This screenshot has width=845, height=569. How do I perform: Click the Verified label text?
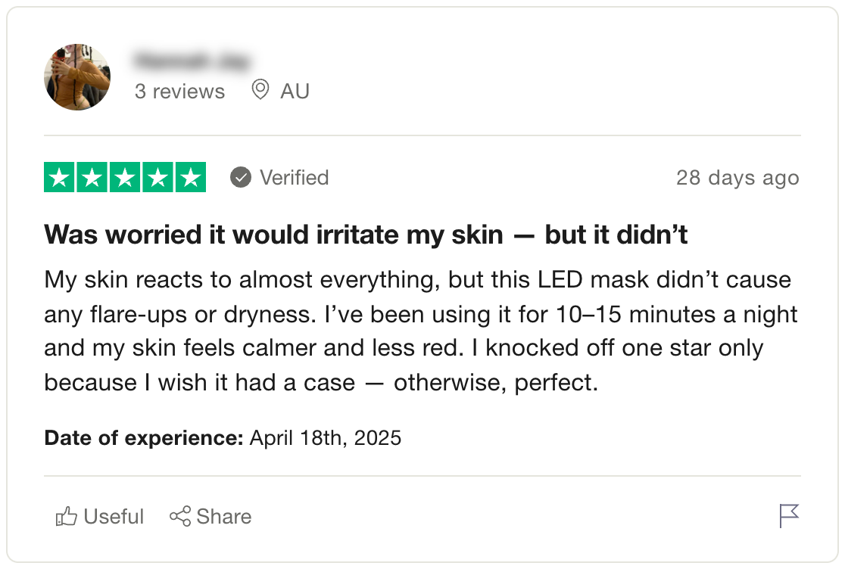click(295, 177)
